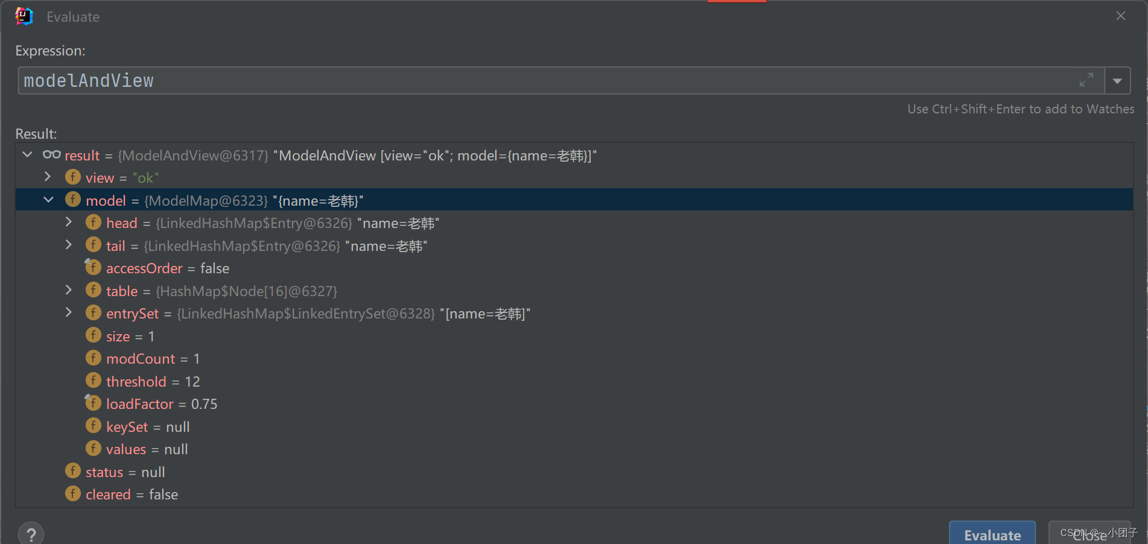Click the field icon beside modCount

[94, 358]
